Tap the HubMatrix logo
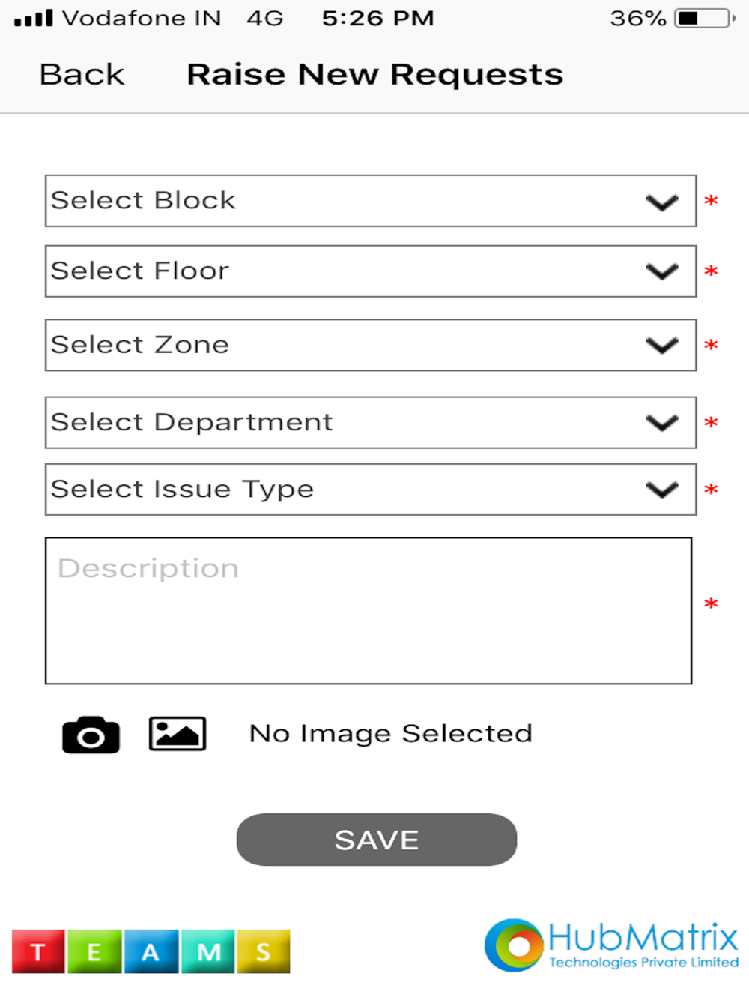 [611, 945]
